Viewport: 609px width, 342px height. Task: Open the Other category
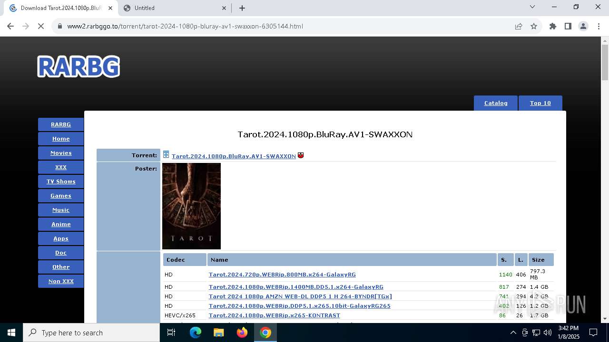(x=61, y=267)
